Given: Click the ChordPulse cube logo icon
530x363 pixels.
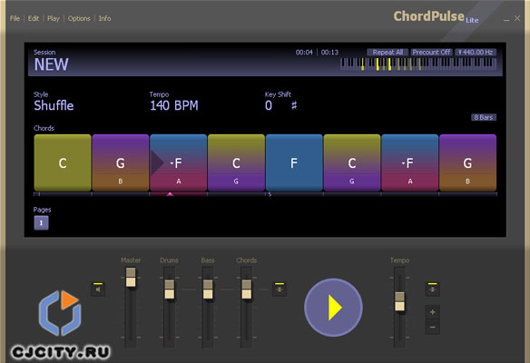Looking at the screenshot, I should coord(60,313).
